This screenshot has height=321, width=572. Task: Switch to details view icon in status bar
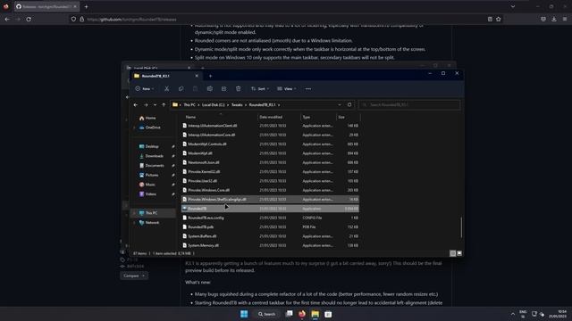coord(453,253)
